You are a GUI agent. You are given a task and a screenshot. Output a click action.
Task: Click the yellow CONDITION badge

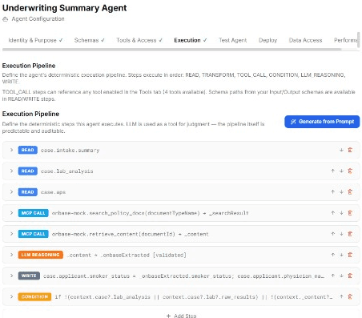[x=34, y=296]
